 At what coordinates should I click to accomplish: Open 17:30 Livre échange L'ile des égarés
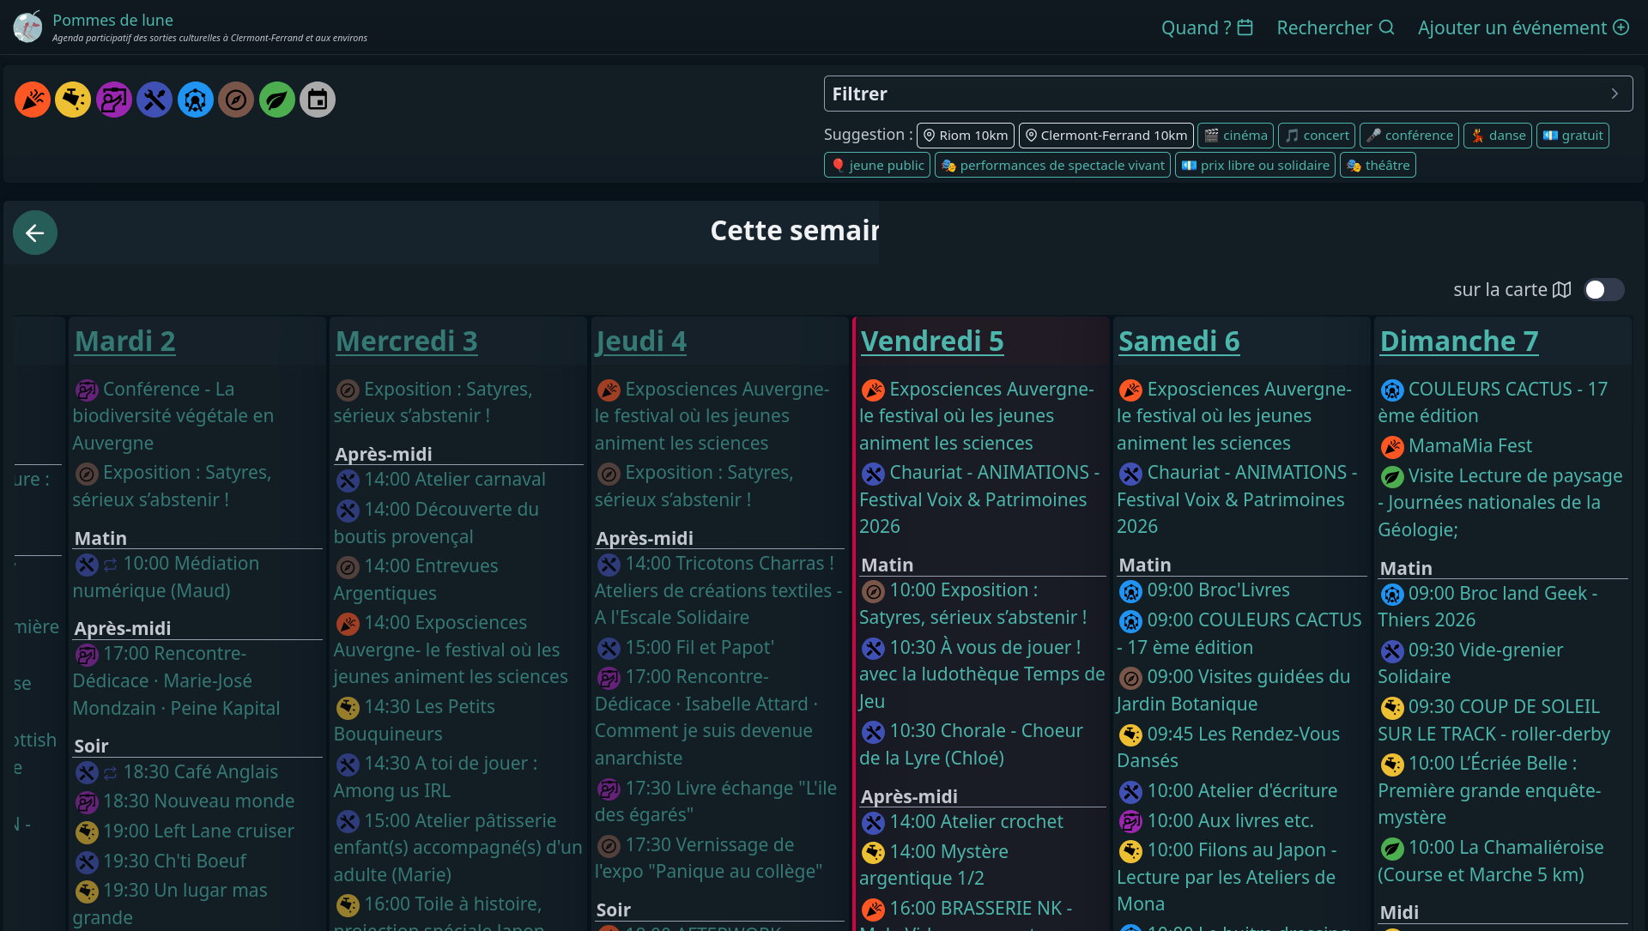[716, 801]
